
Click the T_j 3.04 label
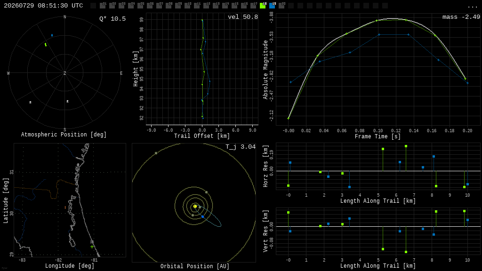pyautogui.click(x=241, y=147)
